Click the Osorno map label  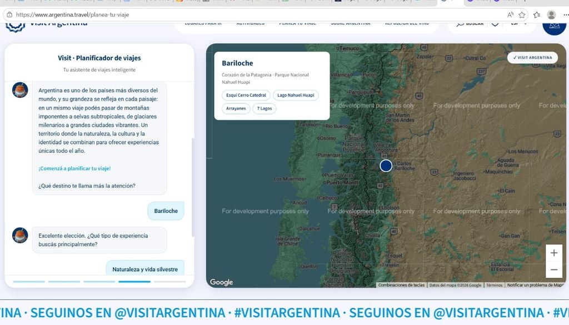tap(328, 138)
